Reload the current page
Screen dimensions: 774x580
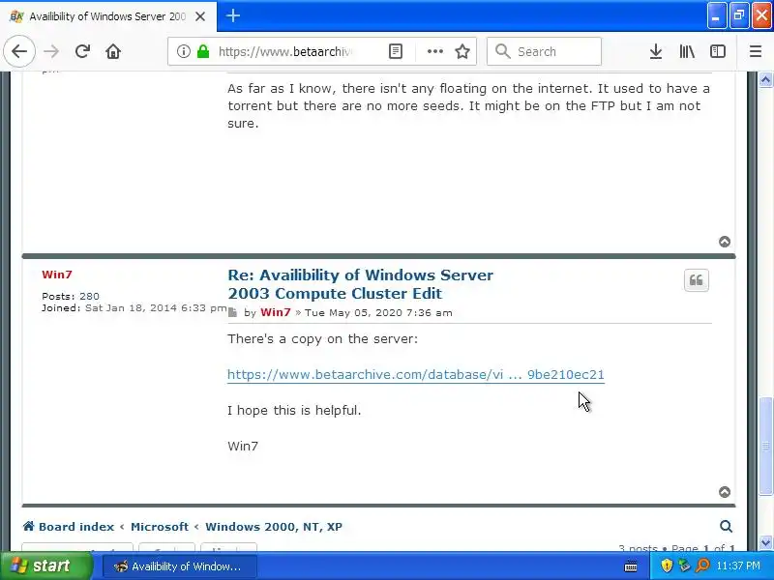(x=82, y=51)
